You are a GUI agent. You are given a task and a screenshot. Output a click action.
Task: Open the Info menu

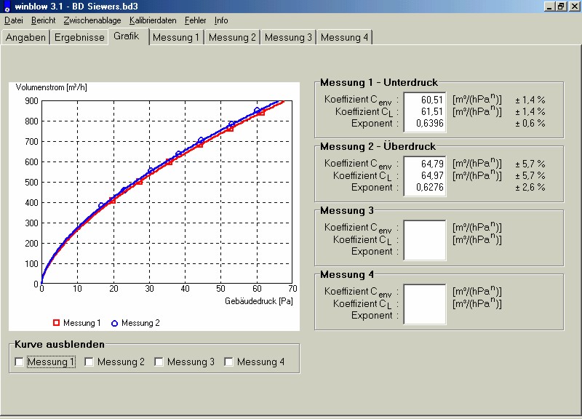coord(221,20)
